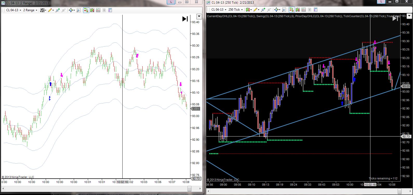Click 92.73 price marker in 2 Range chart
This screenshot has height=195, width=413.
(196, 179)
